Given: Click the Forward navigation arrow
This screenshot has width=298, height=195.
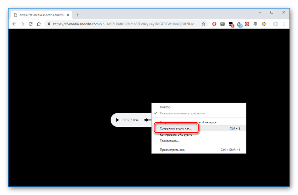Looking at the screenshot, I should tap(22, 24).
